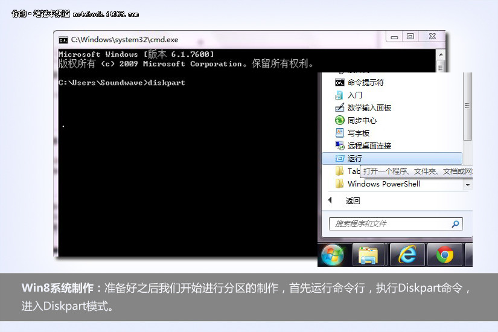498x332 pixels.
Task: Click the diskpart command text
Action: pos(167,83)
